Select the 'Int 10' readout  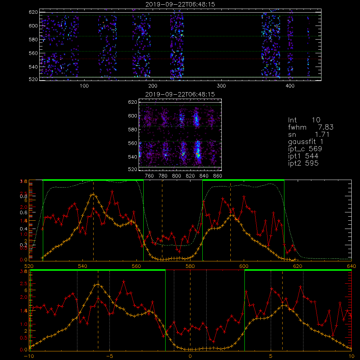click(x=304, y=120)
